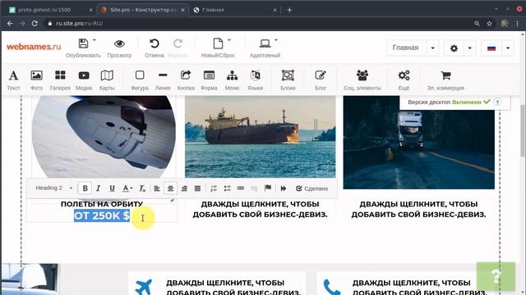Bookmark this page with star
This screenshot has height=295, width=526.
(x=490, y=24)
